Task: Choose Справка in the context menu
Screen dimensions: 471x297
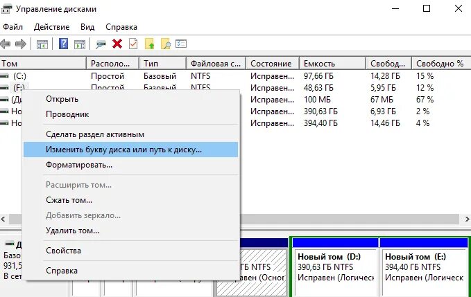Action: (130, 271)
